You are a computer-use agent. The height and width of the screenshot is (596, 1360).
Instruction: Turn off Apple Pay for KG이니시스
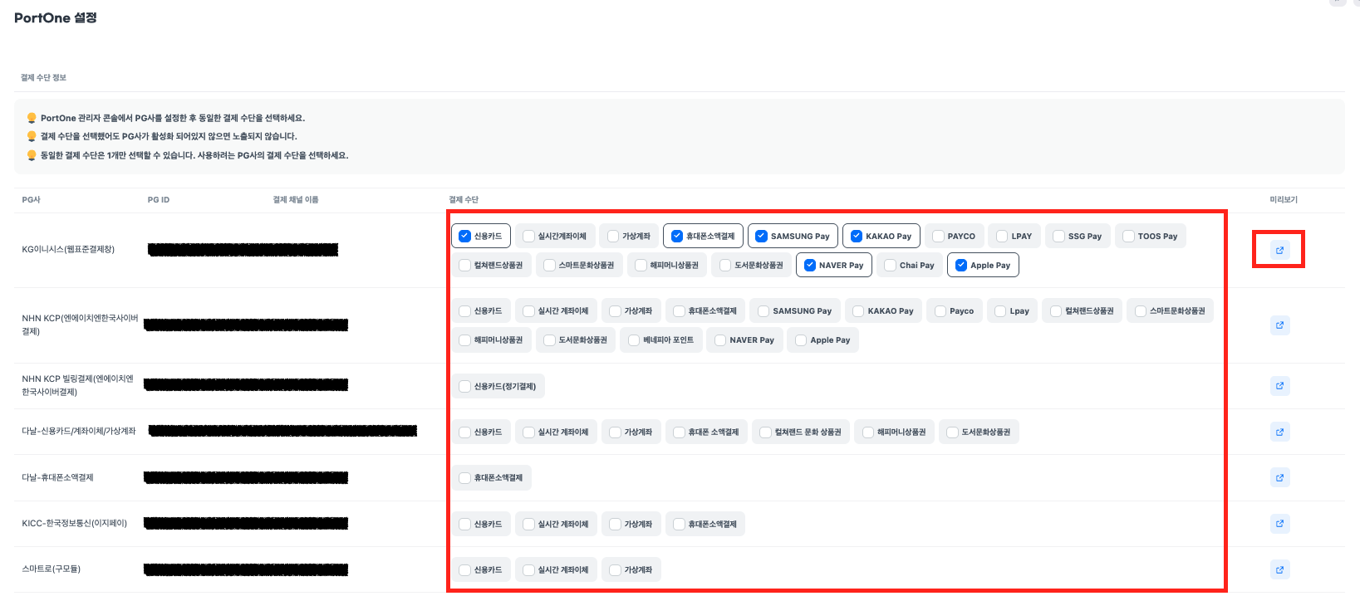[x=961, y=266]
